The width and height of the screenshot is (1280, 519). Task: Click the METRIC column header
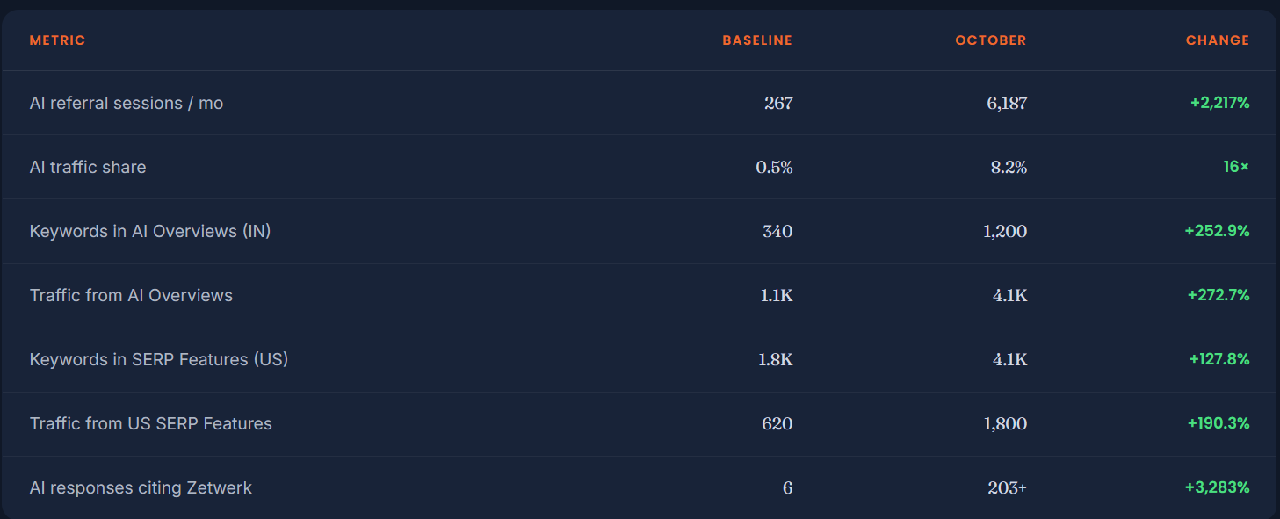coord(57,40)
